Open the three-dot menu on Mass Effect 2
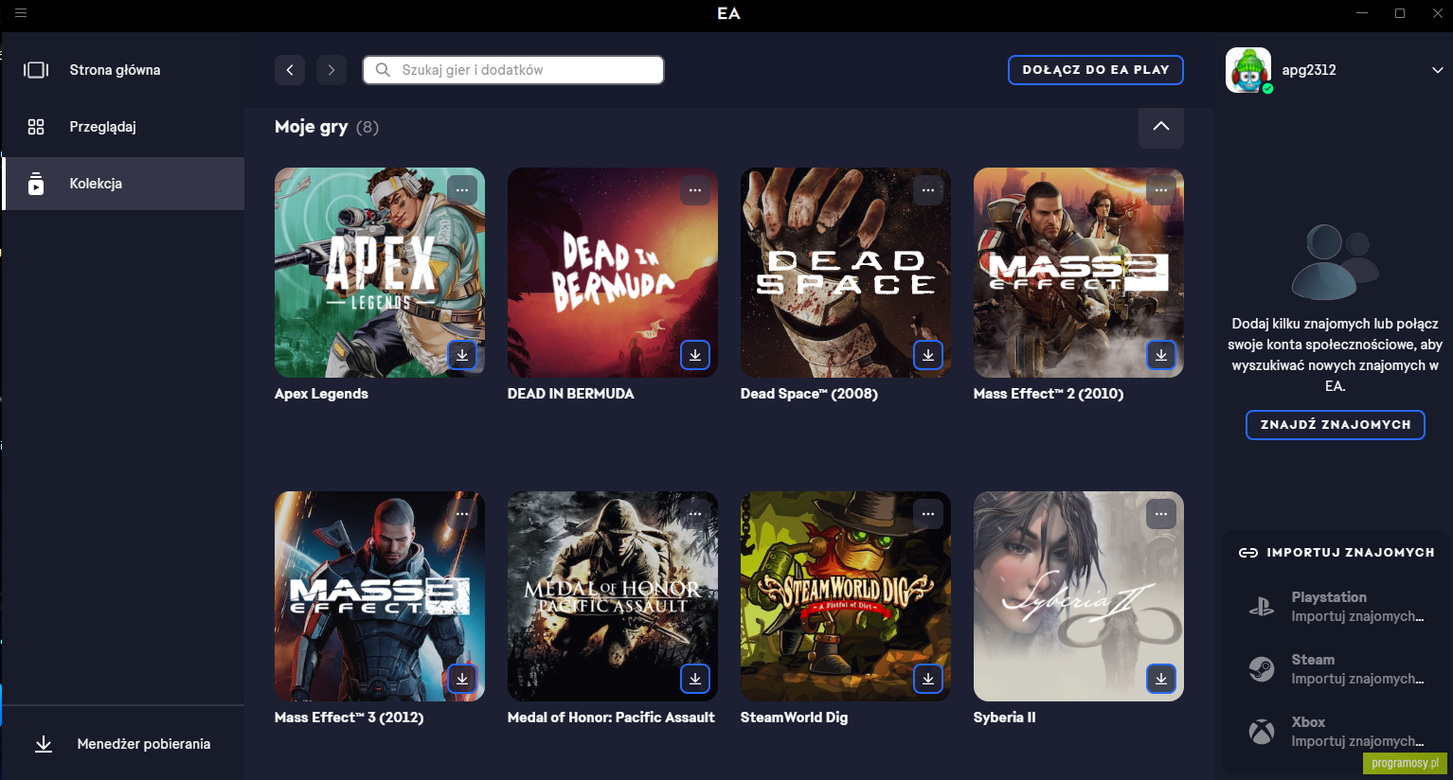The image size is (1453, 780). 1161,190
